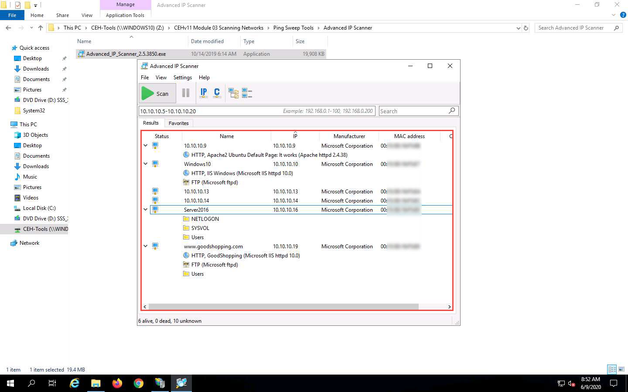Navigate back in File Explorer
This screenshot has width=628, height=392.
click(8, 28)
